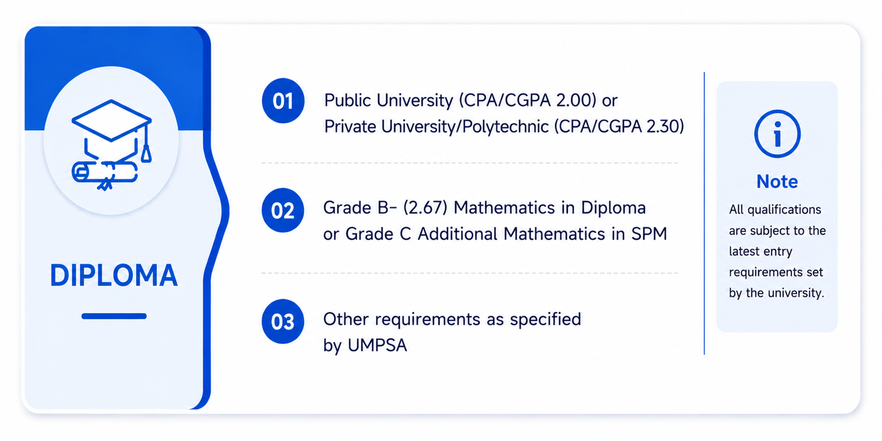Click the vertical blue divider line
The height and width of the screenshot is (441, 882).
coord(704,213)
